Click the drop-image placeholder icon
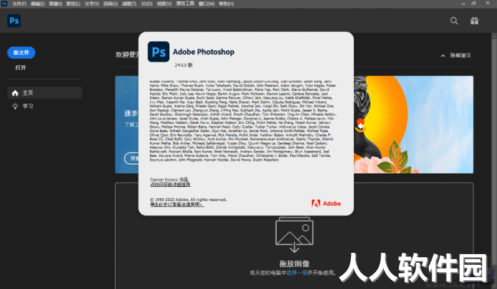This screenshot has height=289, width=497. click(294, 234)
